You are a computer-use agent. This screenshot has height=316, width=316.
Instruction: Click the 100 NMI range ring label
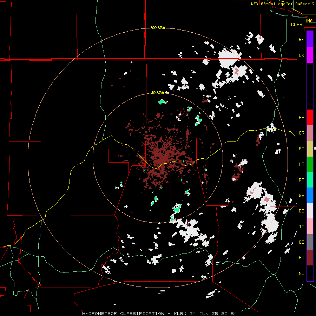(x=158, y=28)
